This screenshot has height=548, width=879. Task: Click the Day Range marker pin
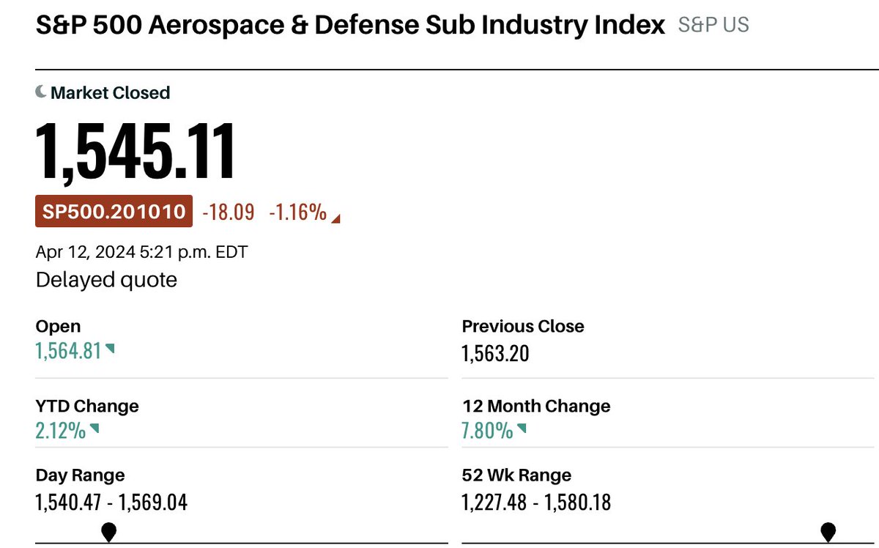pos(109,532)
